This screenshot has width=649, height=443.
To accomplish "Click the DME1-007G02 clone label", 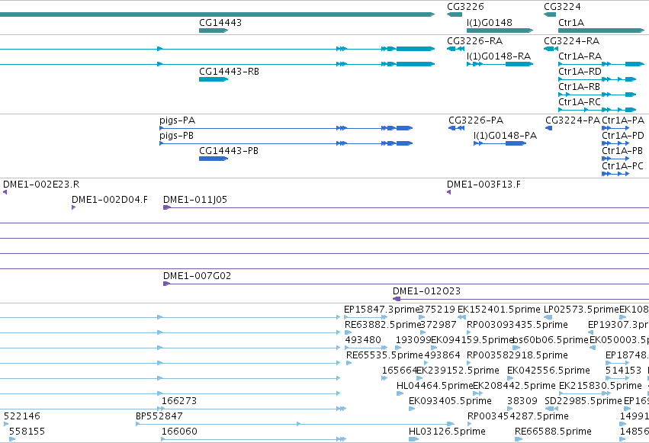I will point(197,276).
